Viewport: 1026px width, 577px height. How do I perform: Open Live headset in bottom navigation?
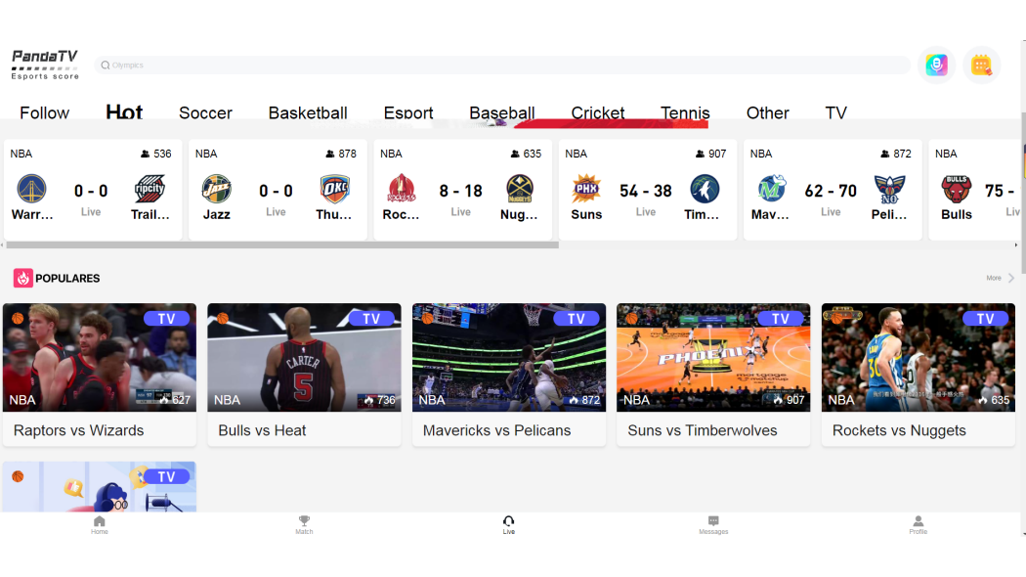tap(508, 525)
